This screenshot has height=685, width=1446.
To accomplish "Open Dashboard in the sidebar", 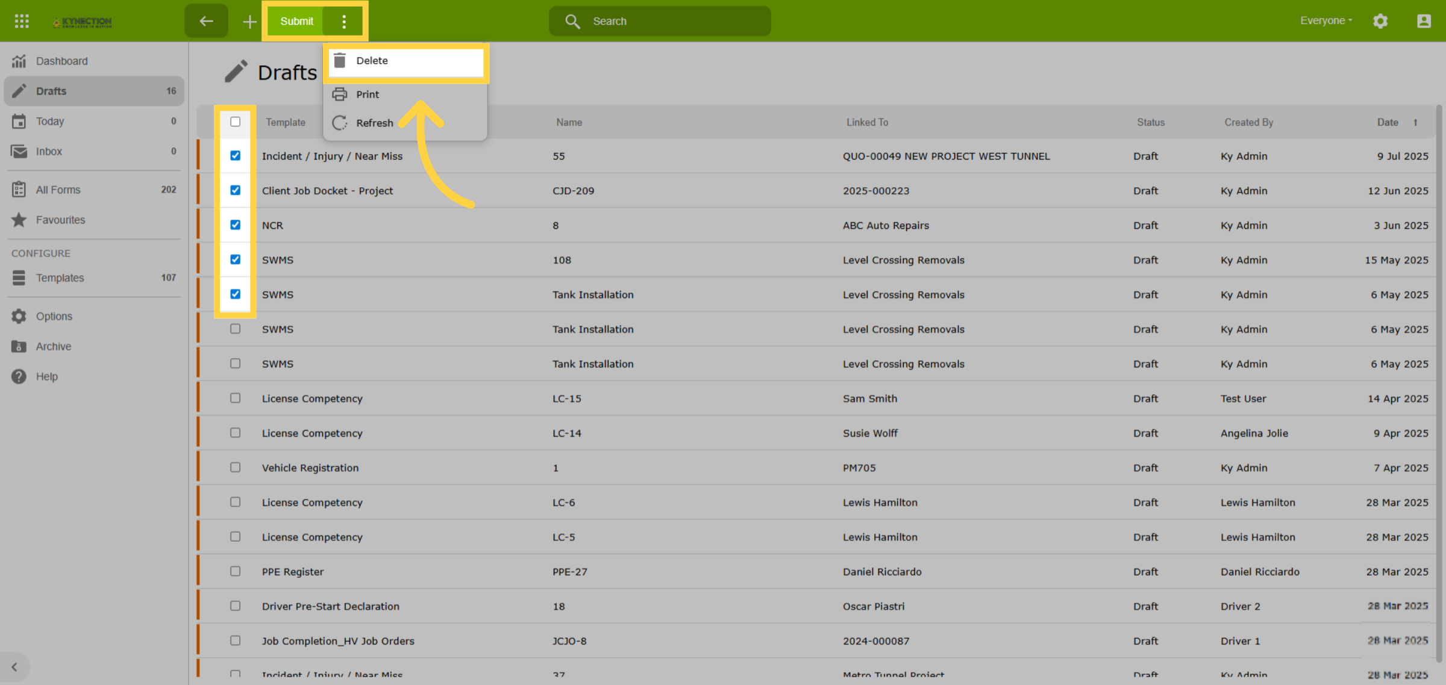I will coord(94,61).
